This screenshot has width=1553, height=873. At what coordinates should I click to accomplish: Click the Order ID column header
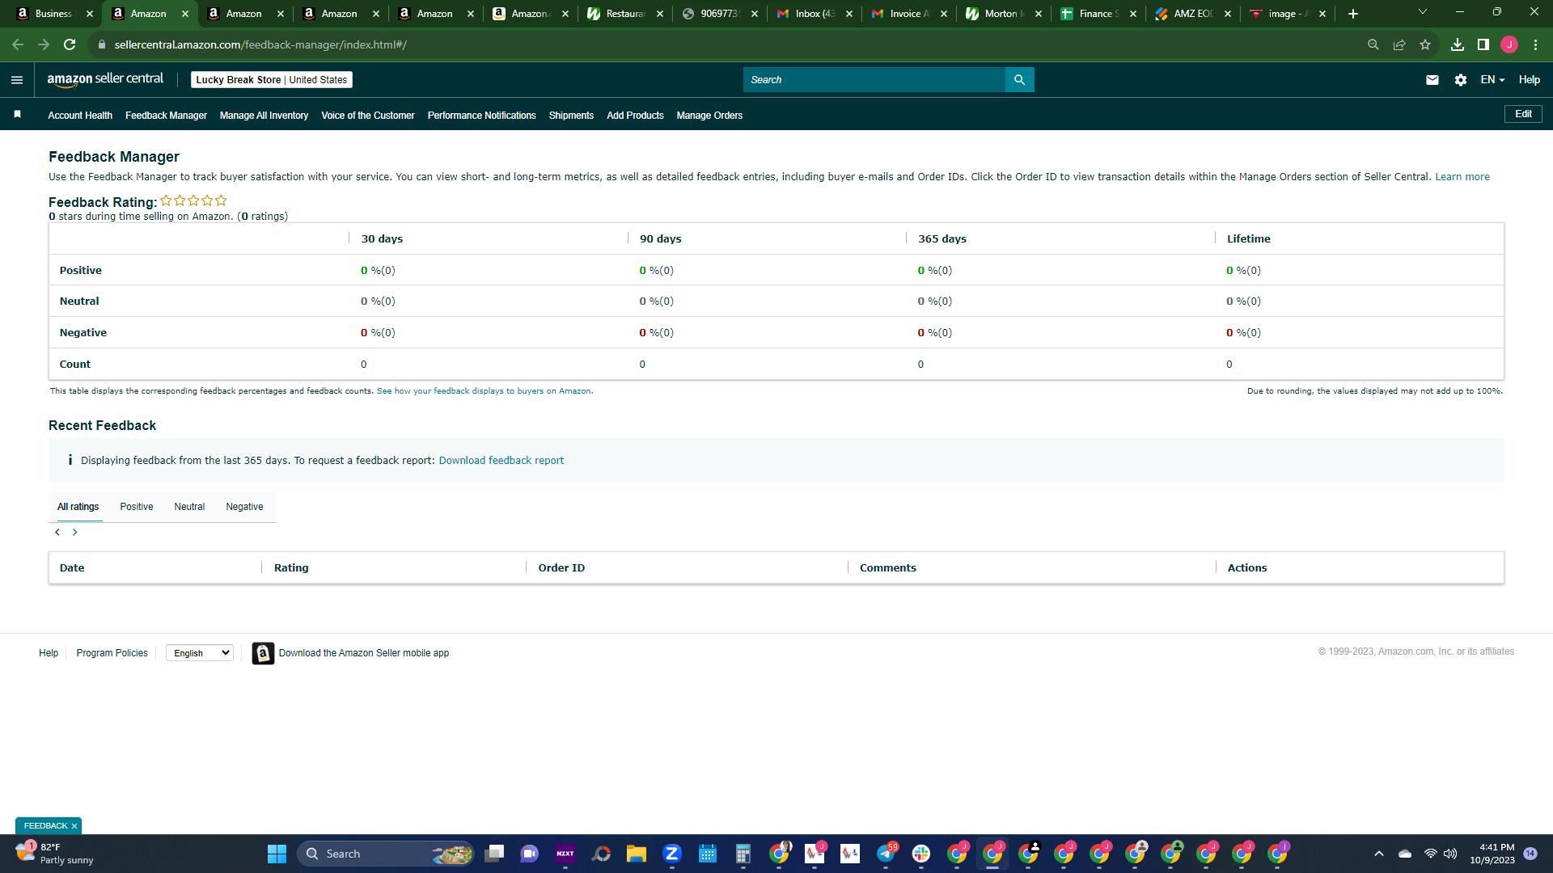tap(561, 568)
